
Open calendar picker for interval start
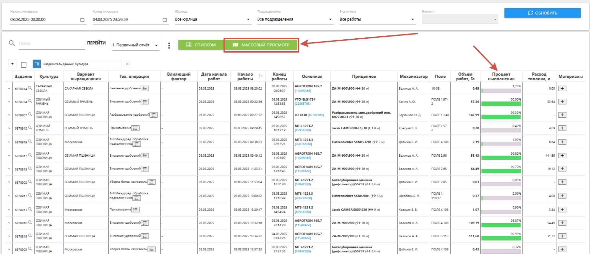tap(82, 20)
